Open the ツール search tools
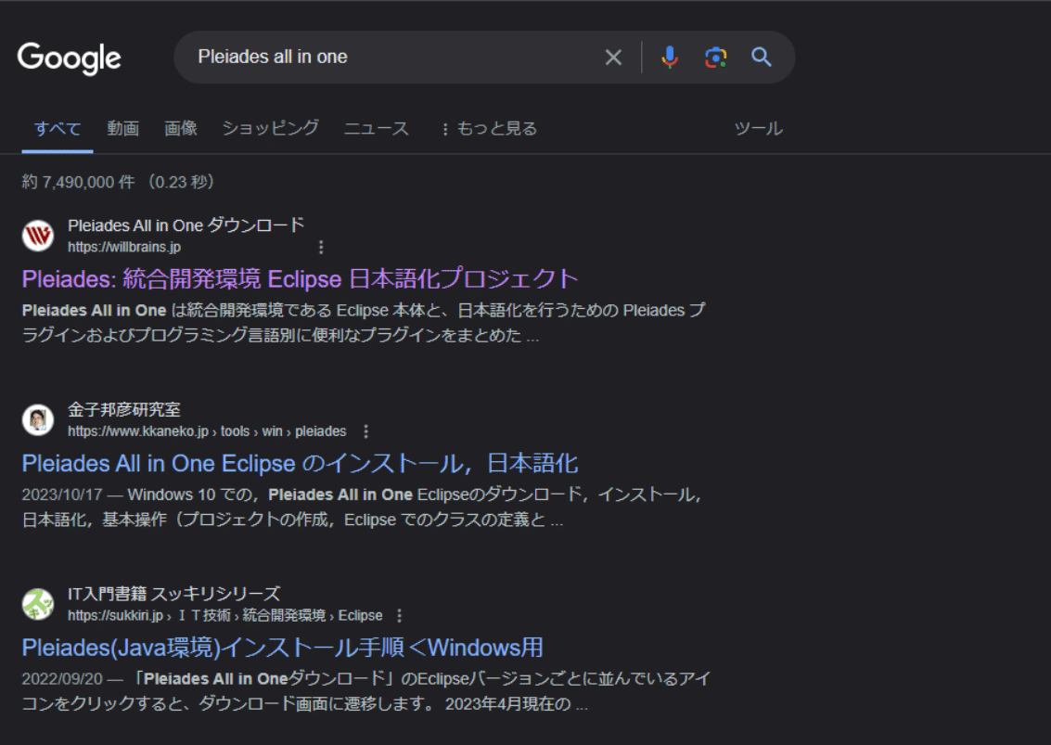1051x745 pixels. point(758,128)
